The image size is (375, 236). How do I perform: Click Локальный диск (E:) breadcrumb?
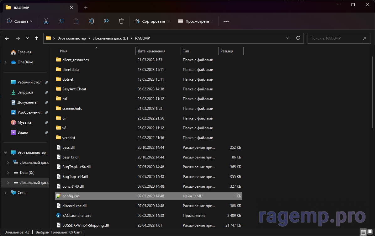[x=110, y=38]
